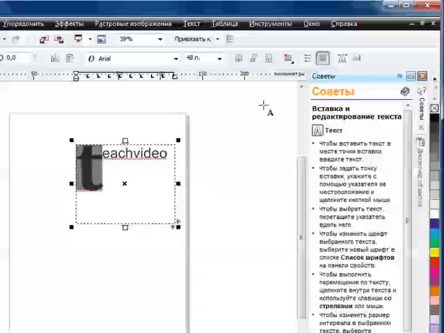
Task: Open the Текст menu
Action: pos(191,24)
